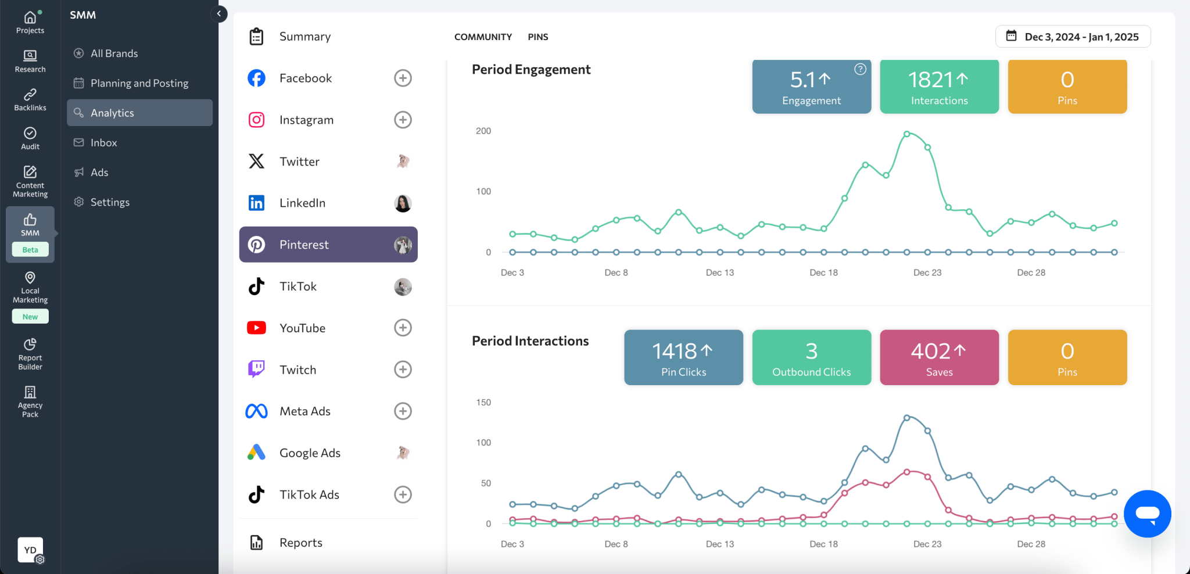This screenshot has height=574, width=1190.
Task: Open the Planning and Posting menu
Action: click(139, 82)
